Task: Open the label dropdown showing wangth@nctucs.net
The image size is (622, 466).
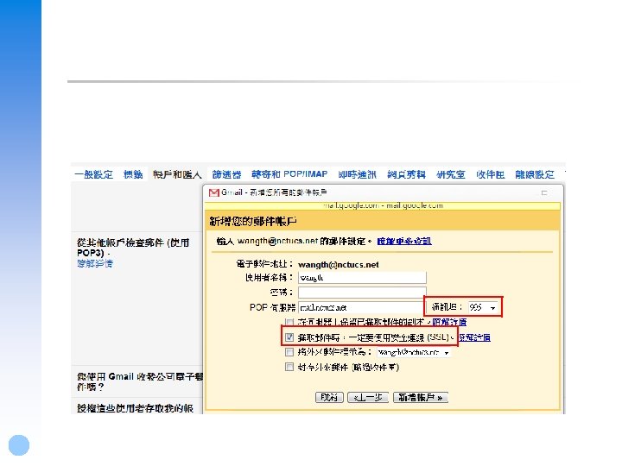Action: [413, 352]
